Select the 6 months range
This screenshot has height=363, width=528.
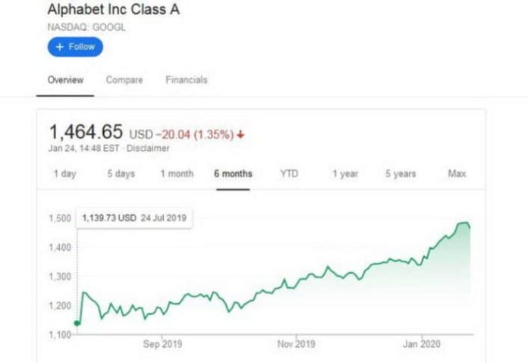tap(233, 174)
